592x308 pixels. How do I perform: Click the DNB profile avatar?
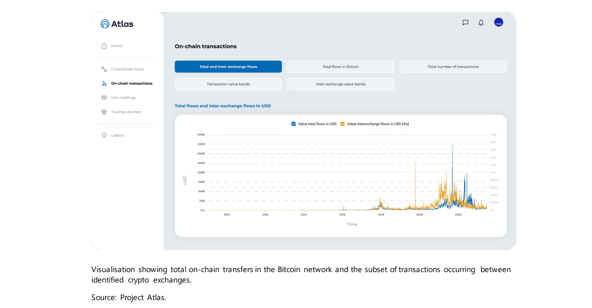click(498, 23)
